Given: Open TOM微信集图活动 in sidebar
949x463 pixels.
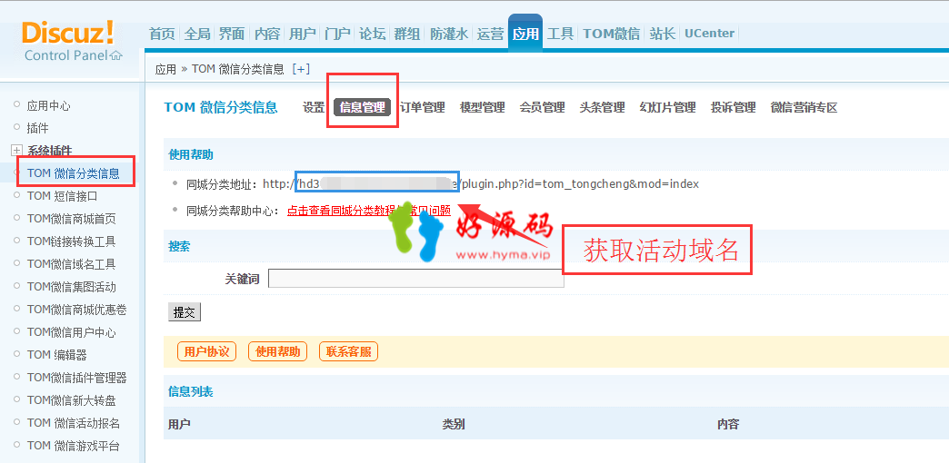Looking at the screenshot, I should pyautogui.click(x=72, y=287).
